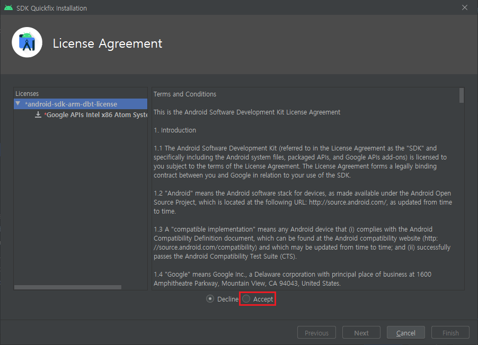Select Google APIs Intel x86 Atom System item
Viewport: 478px width, 345px height.
click(96, 115)
